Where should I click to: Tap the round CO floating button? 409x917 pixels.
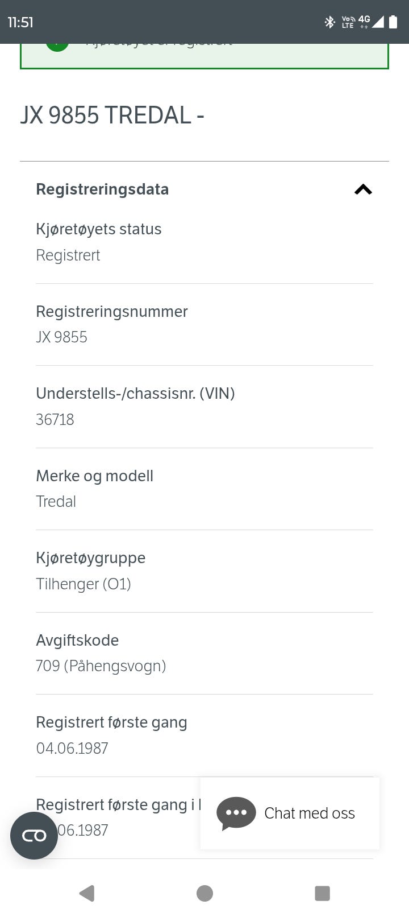point(34,835)
